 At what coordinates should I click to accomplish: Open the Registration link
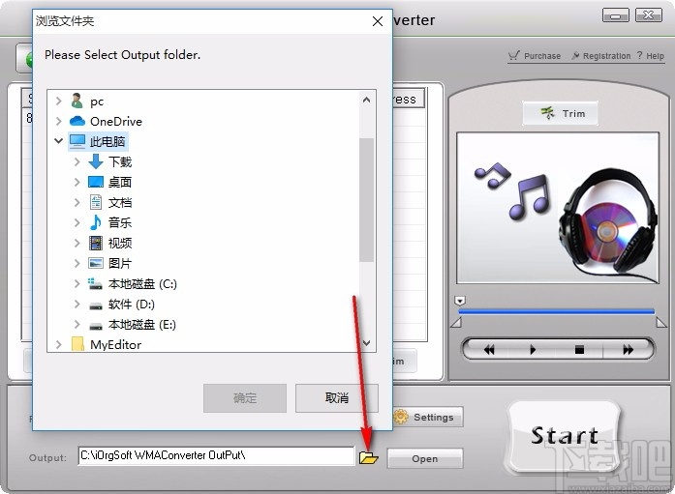tap(601, 56)
